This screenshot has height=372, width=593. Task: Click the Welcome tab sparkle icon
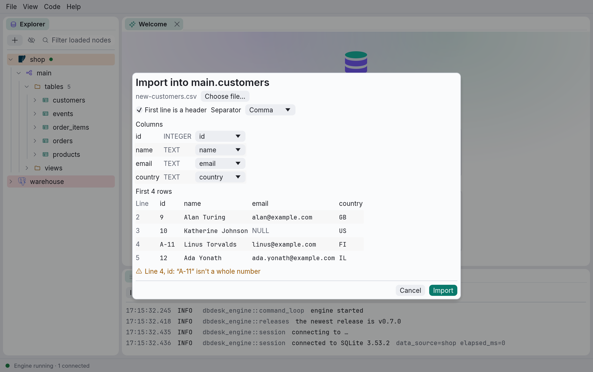(132, 24)
